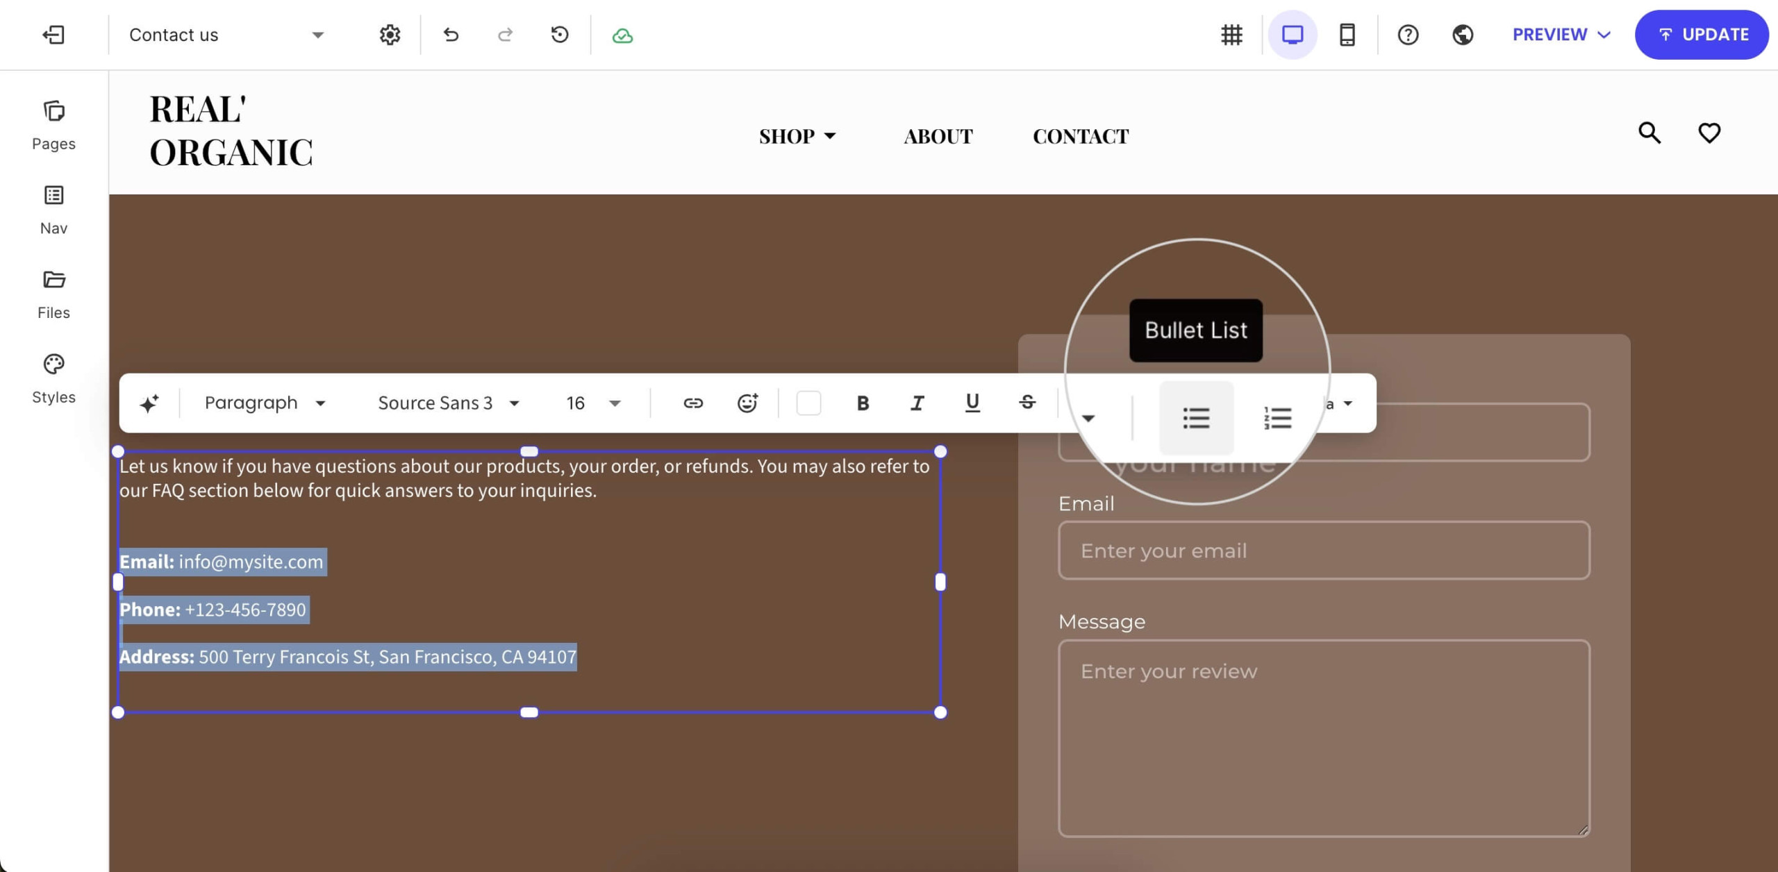The image size is (1778, 872).
Task: Open the emoji picker icon
Action: click(x=747, y=403)
